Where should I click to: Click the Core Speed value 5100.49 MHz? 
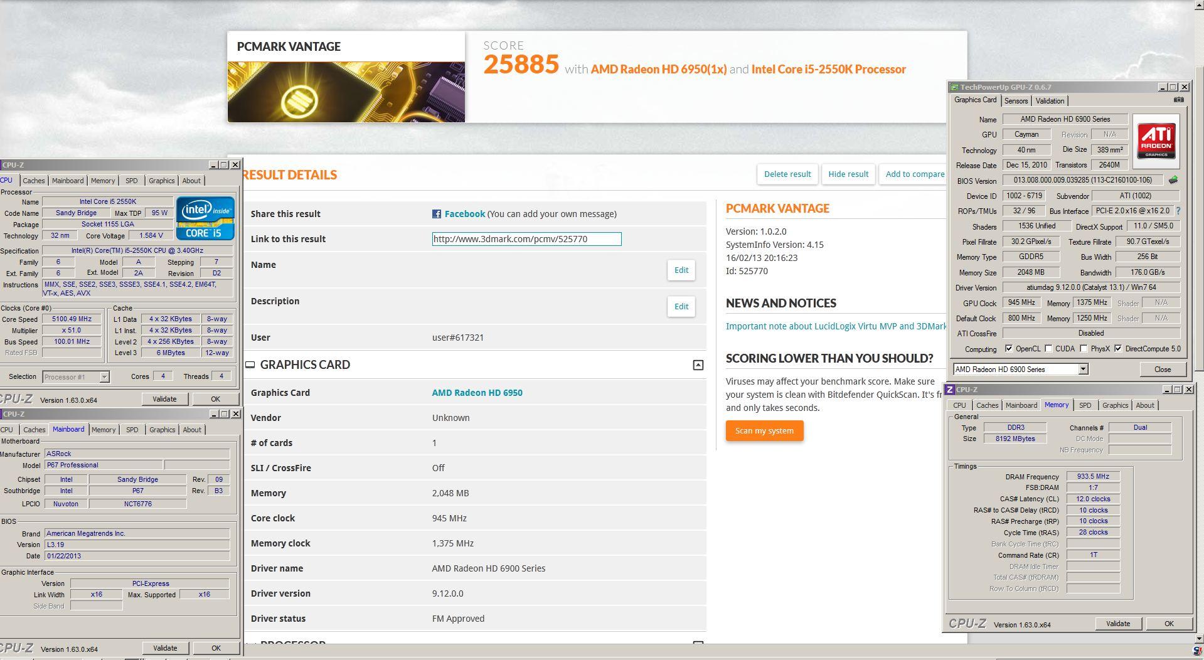(x=72, y=319)
